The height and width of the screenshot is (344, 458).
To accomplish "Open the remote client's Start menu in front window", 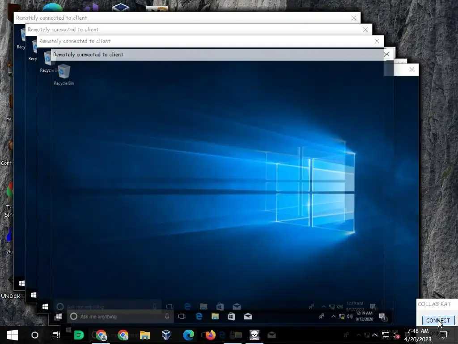I will point(58,317).
